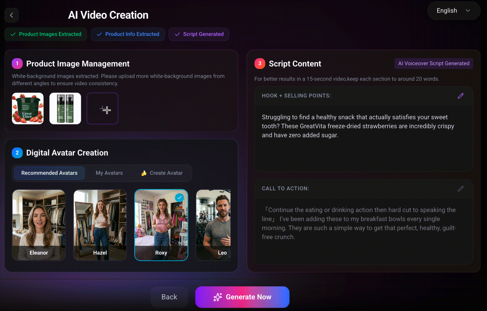The width and height of the screenshot is (487, 311).
Task: Select the green spray bottles product image
Action: [x=65, y=108]
